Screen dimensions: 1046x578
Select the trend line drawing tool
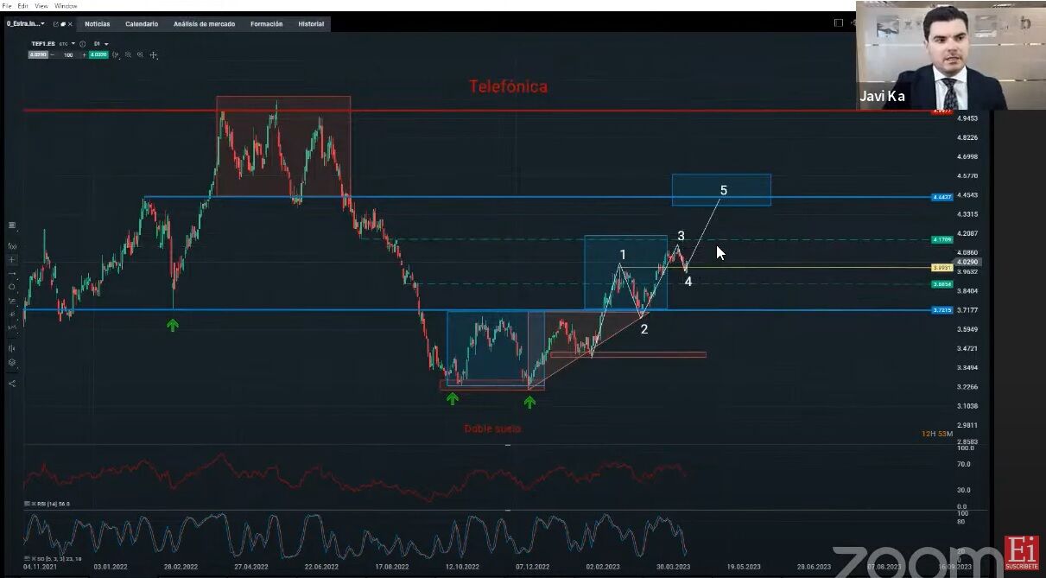pyautogui.click(x=12, y=273)
